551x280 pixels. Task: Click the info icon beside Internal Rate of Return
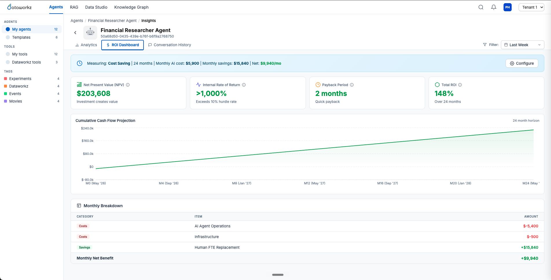[x=244, y=85]
